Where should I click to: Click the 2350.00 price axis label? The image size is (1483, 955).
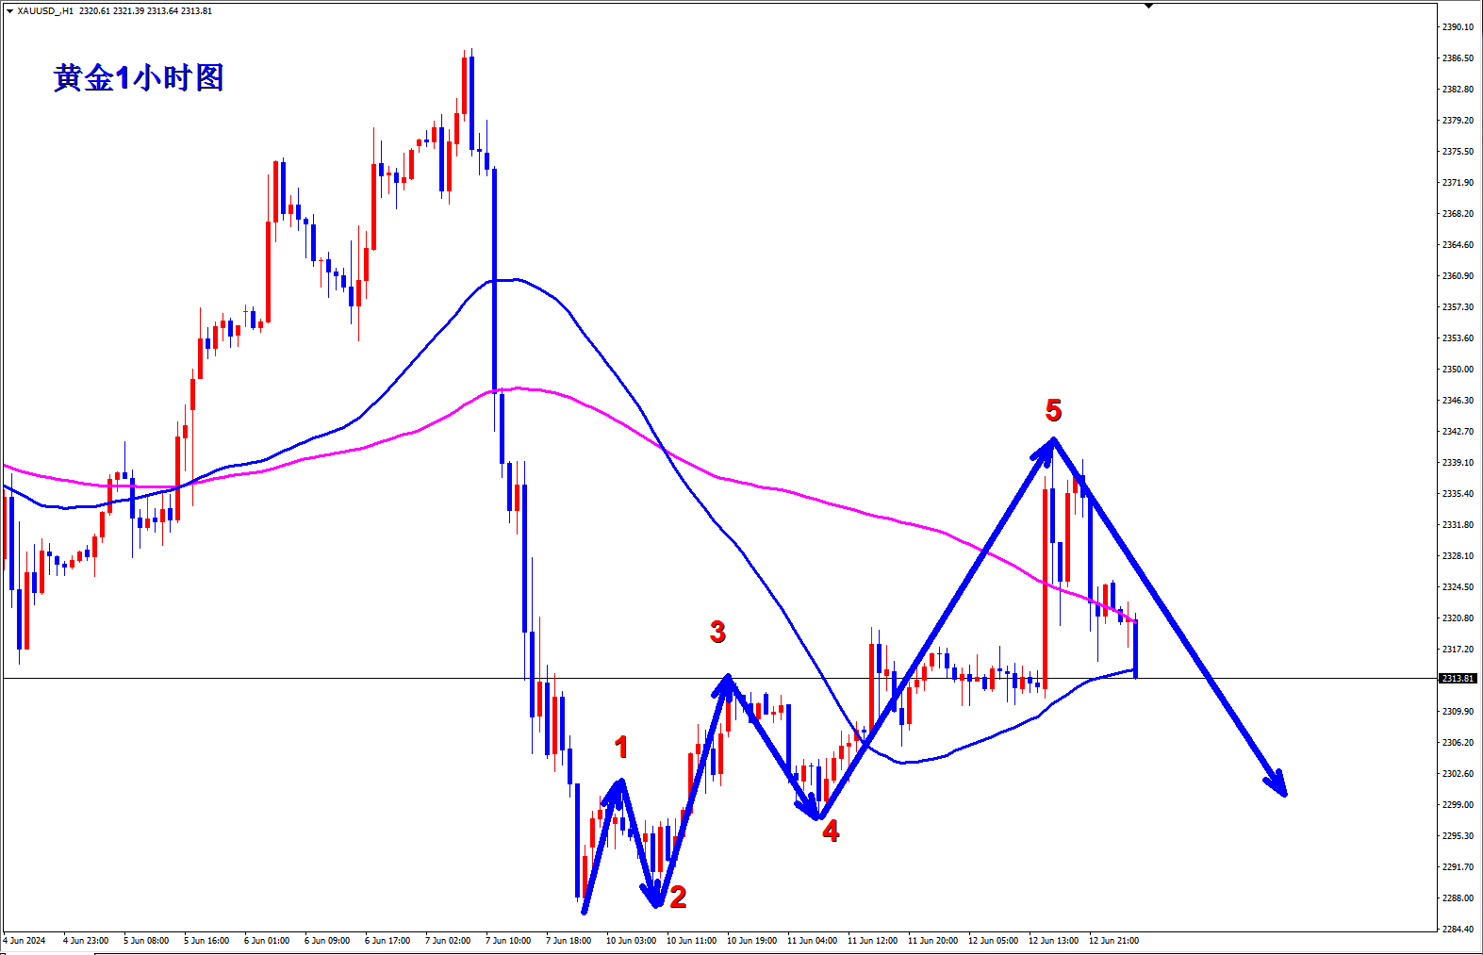click(1458, 370)
